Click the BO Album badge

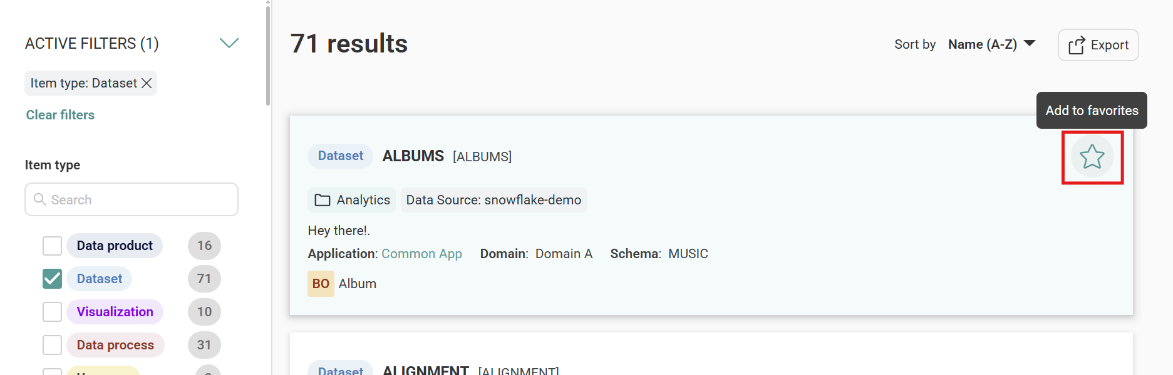tap(321, 284)
